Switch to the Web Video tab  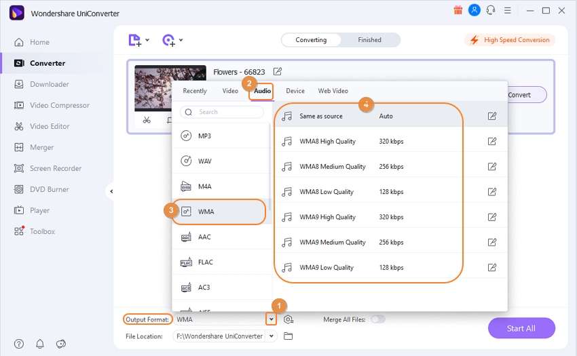click(x=333, y=91)
